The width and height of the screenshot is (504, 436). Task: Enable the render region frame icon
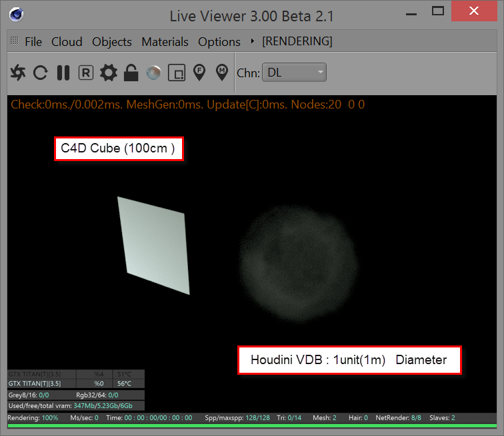177,73
